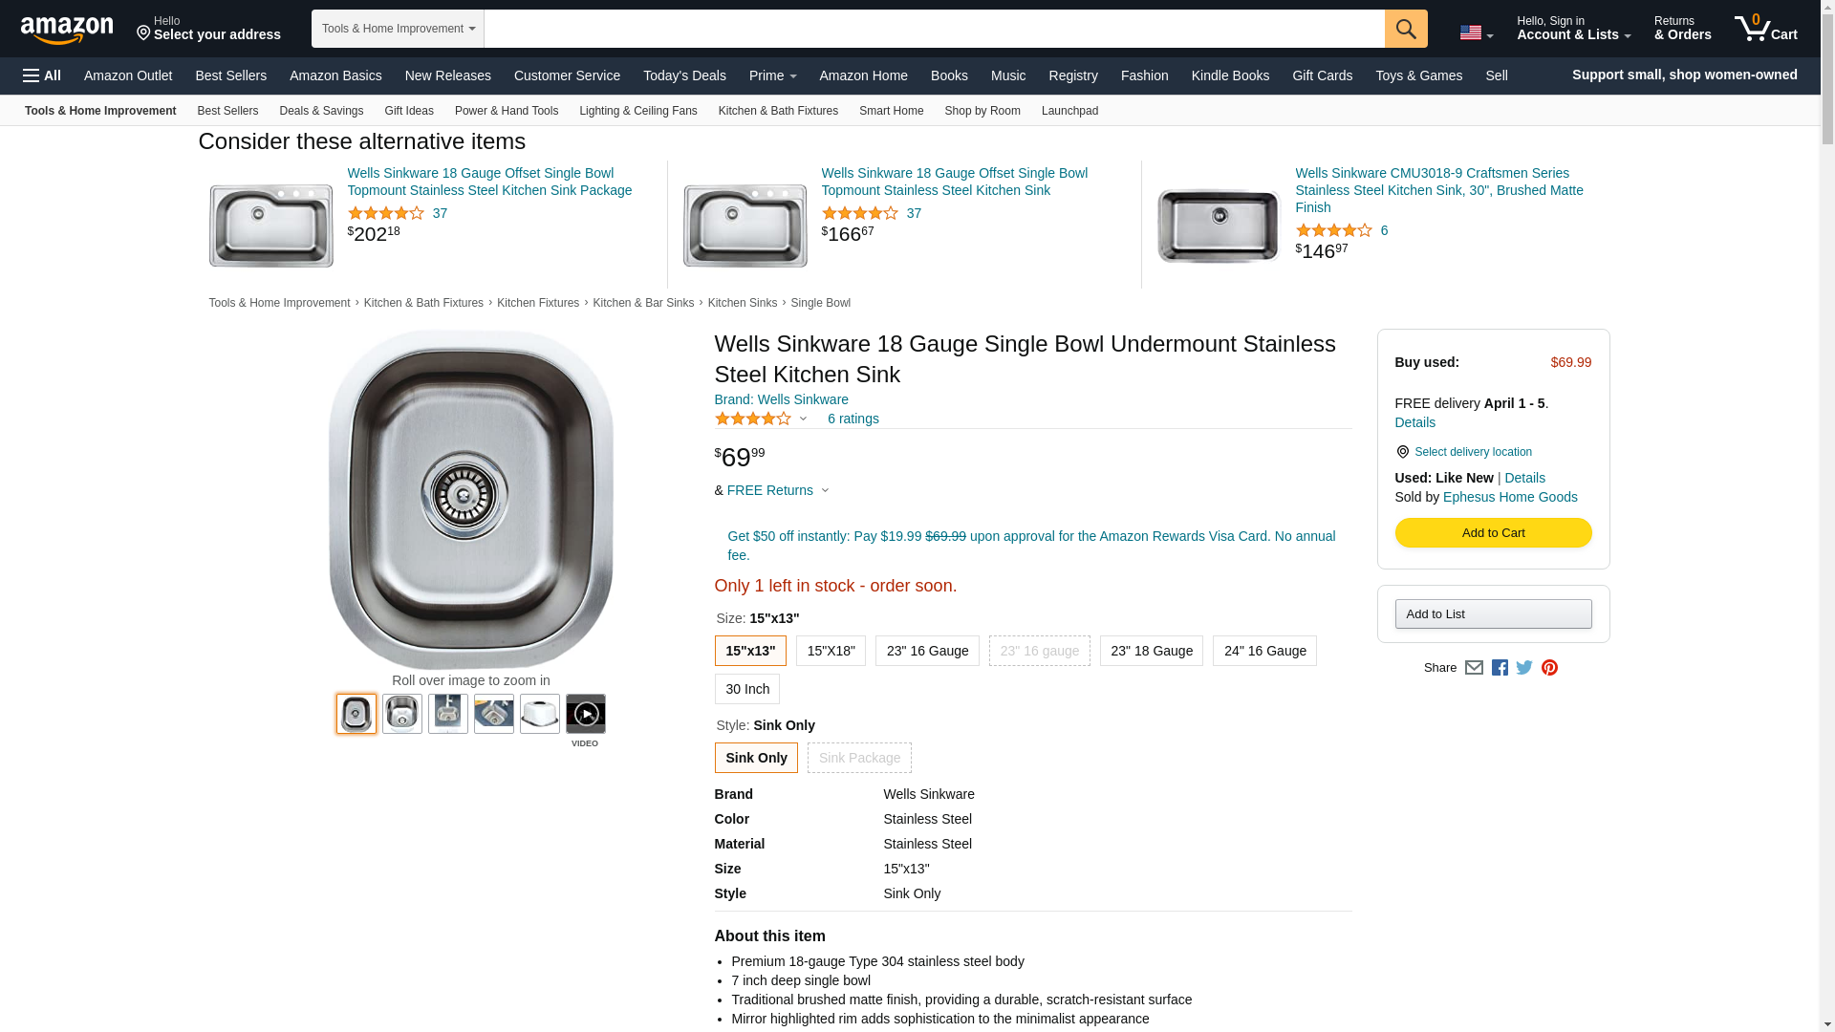Click inside the search text field
The image size is (1835, 1032).
pyautogui.click(x=934, y=29)
